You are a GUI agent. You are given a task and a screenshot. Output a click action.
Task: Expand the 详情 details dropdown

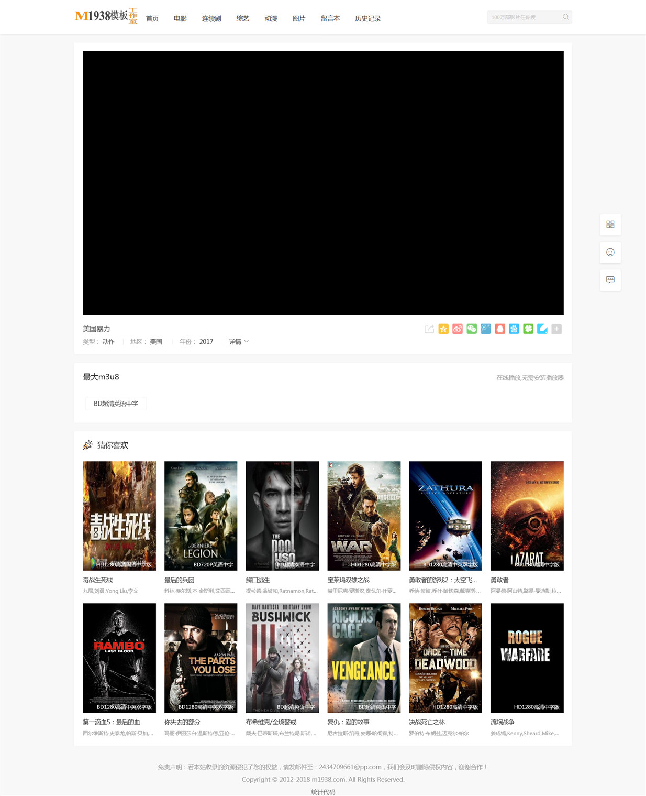click(239, 342)
